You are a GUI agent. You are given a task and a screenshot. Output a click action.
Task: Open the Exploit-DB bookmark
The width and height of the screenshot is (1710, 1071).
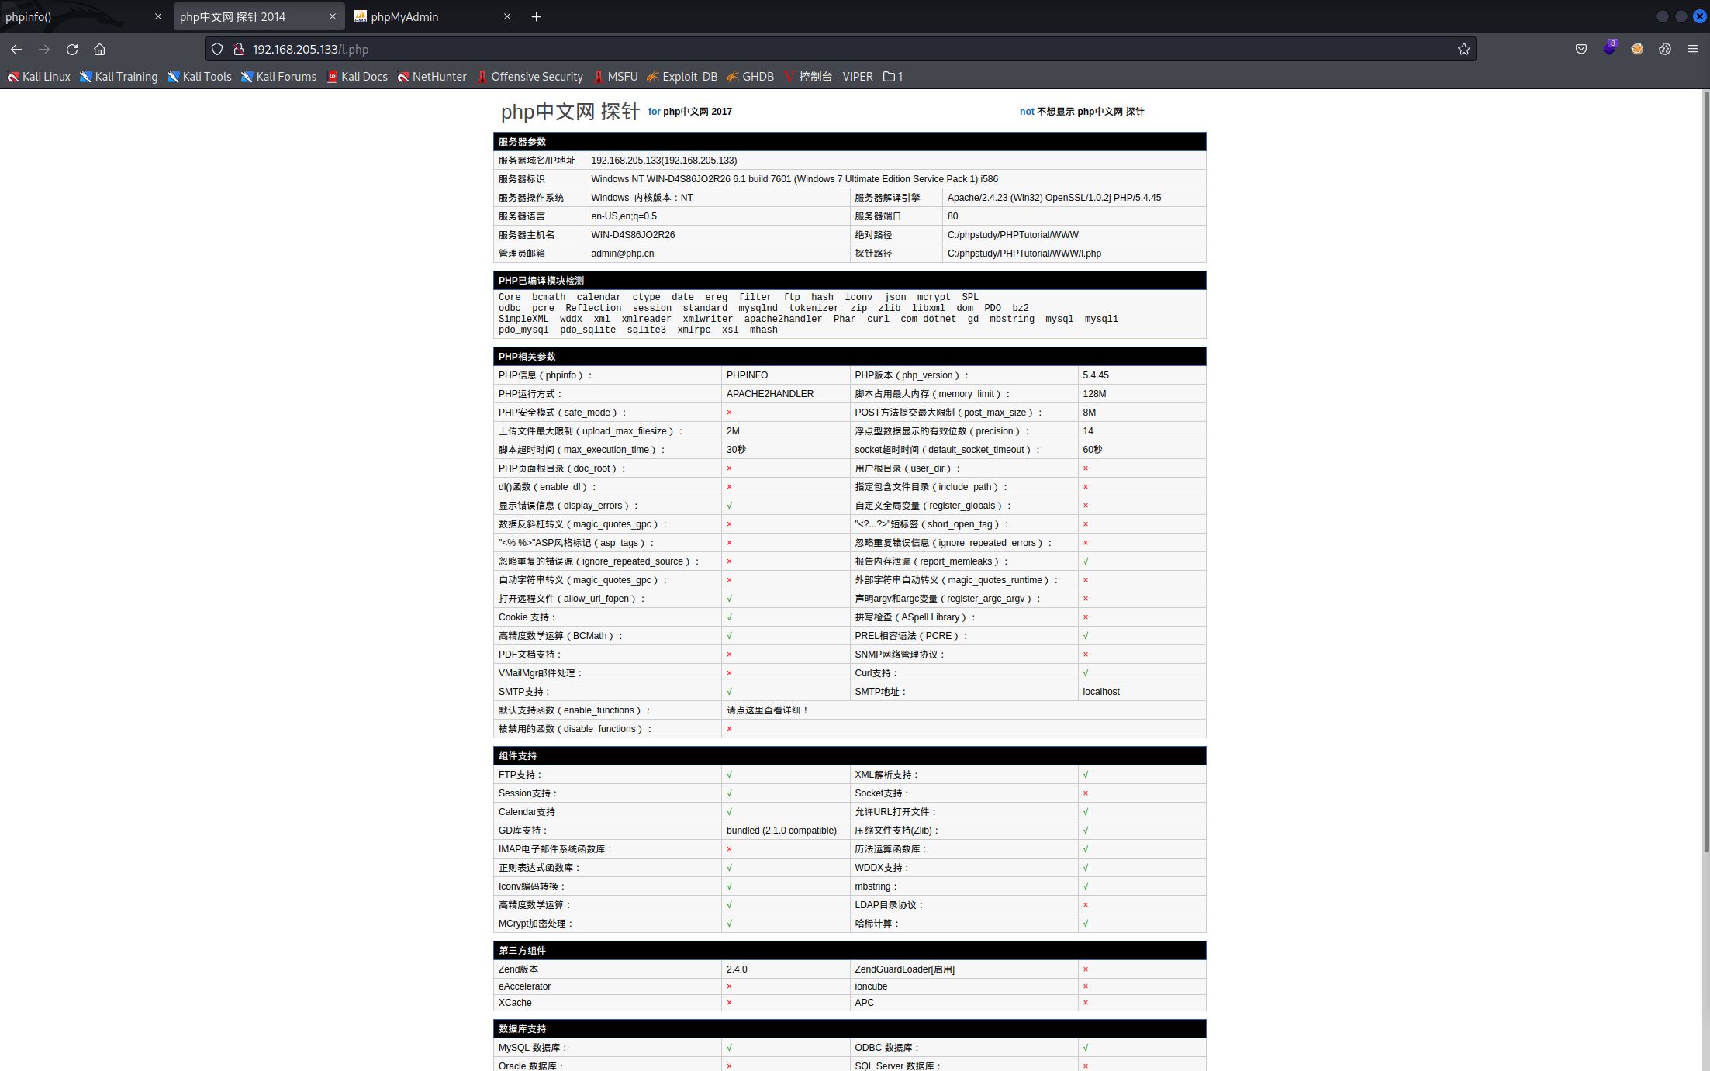[x=682, y=76]
